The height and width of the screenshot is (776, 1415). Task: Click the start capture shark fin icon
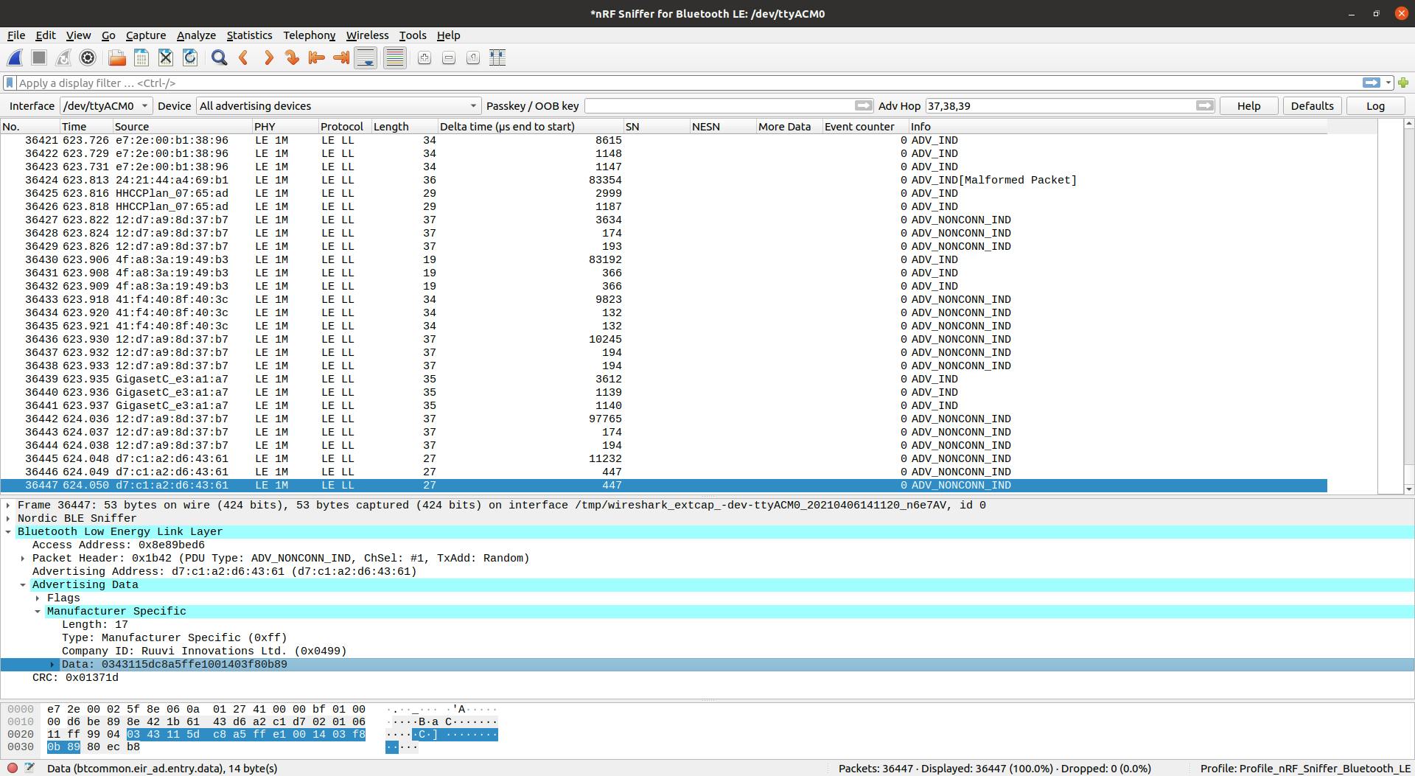click(15, 58)
